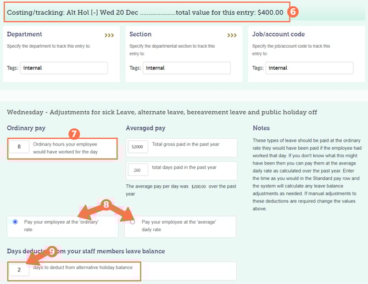
Task: Click the Department Tags input field
Action: point(64,68)
